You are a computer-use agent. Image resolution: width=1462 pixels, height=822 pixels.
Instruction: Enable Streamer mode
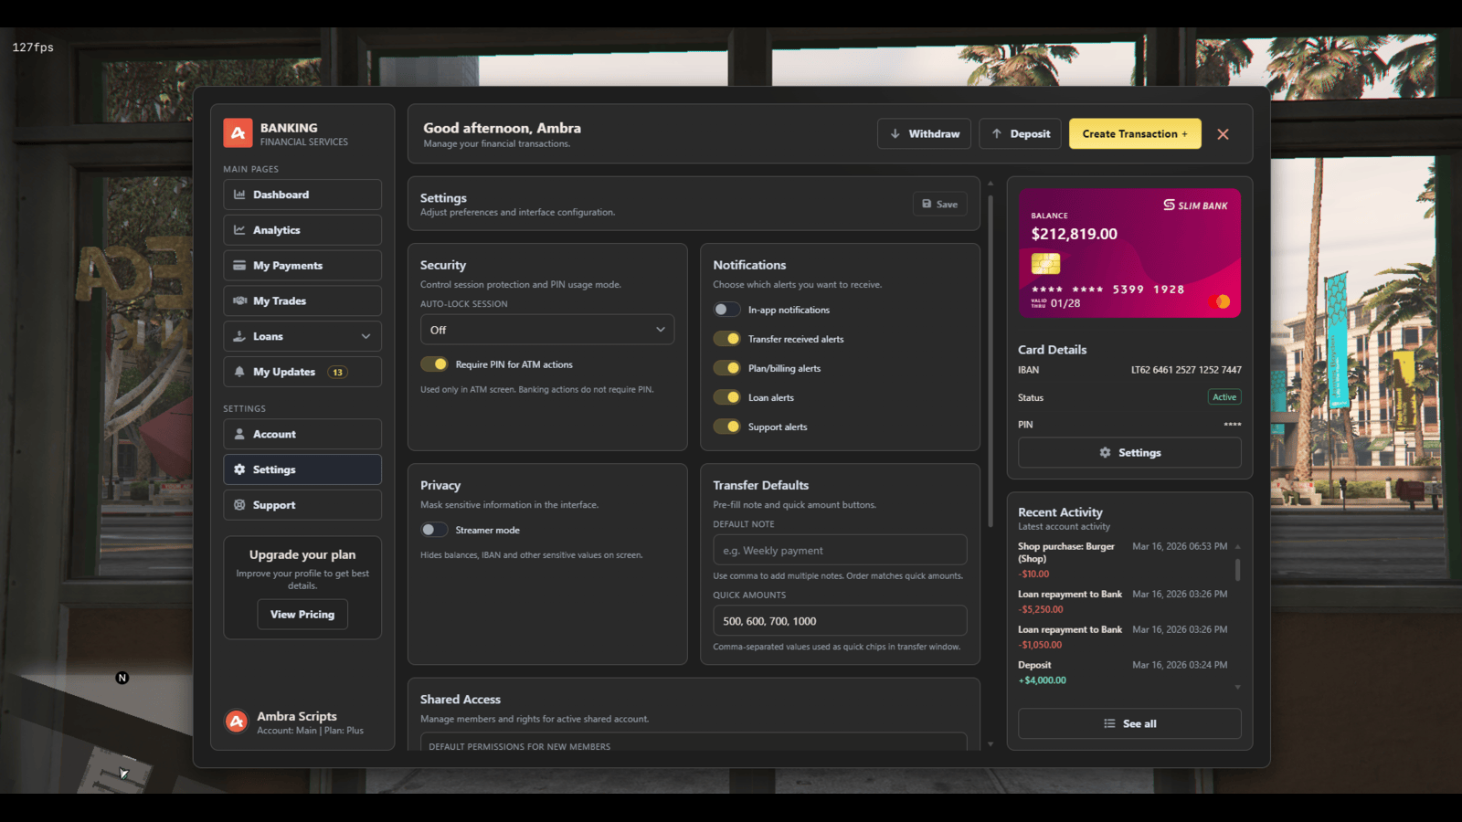click(434, 530)
